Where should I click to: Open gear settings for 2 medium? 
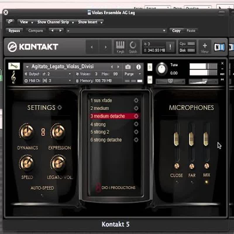point(136,108)
